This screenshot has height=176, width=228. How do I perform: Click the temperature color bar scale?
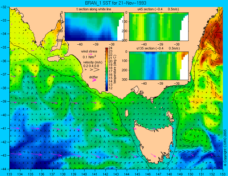(x=107, y=69)
